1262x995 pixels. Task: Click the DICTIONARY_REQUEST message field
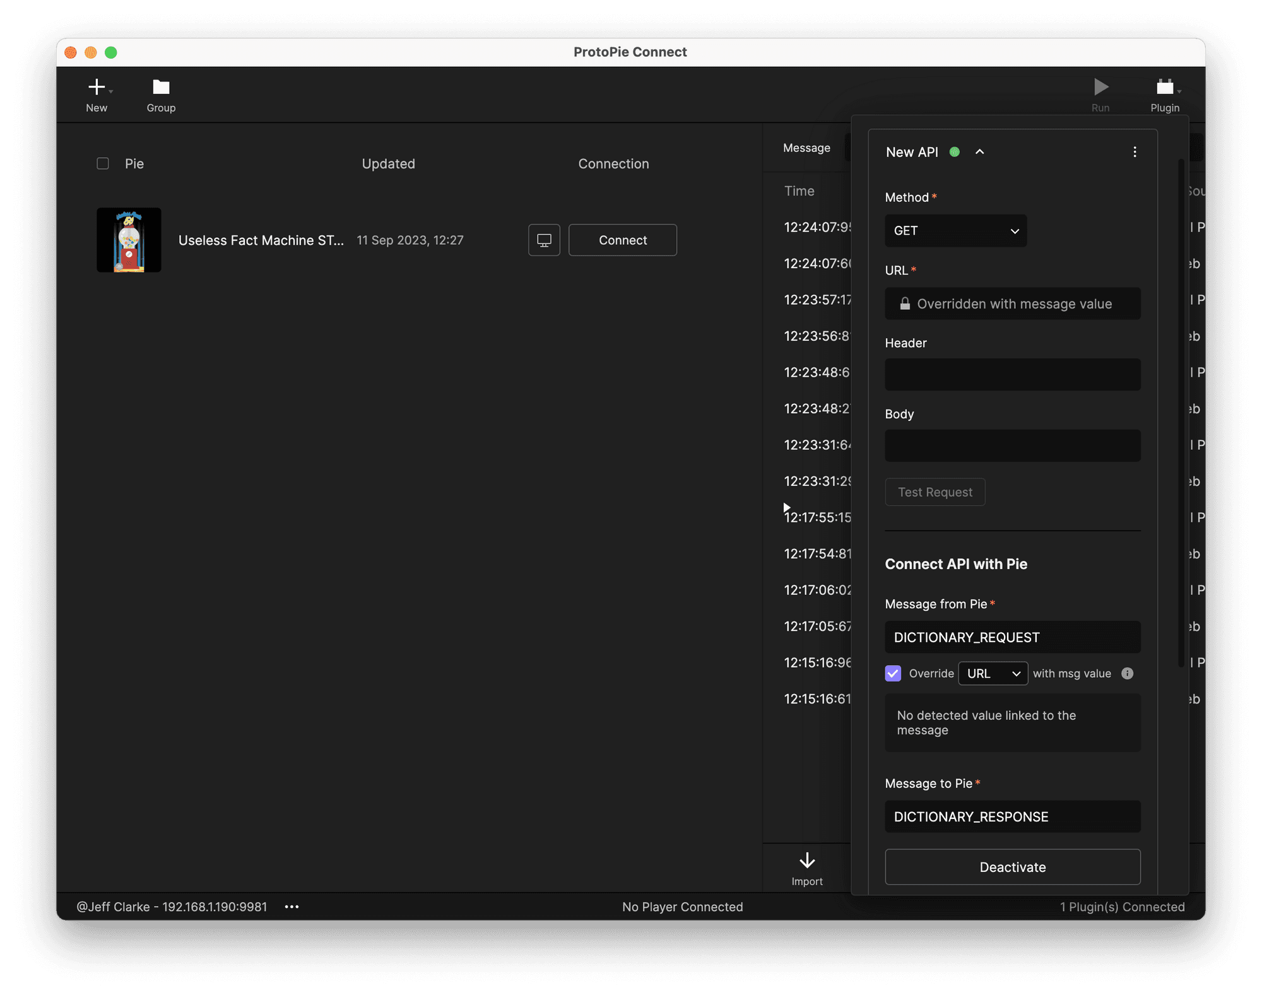(1013, 637)
